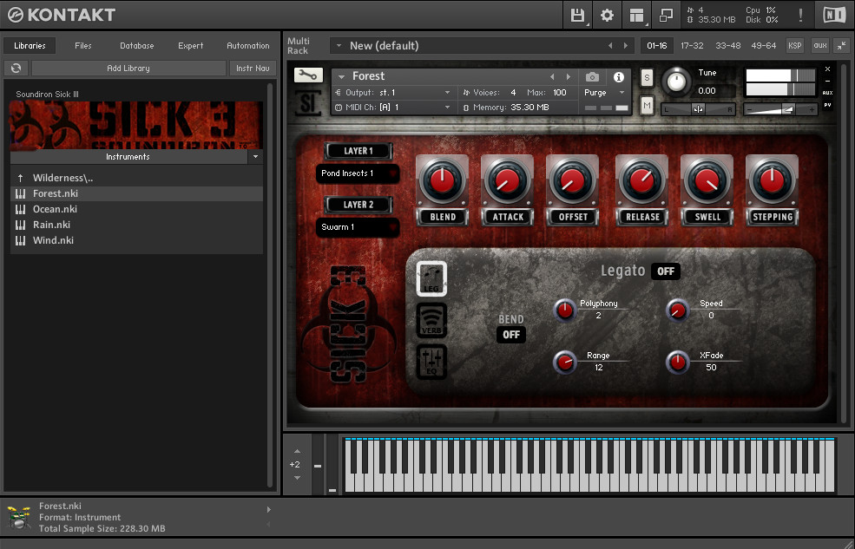Open the save menu floppy disk icon
855x549 pixels.
point(577,15)
